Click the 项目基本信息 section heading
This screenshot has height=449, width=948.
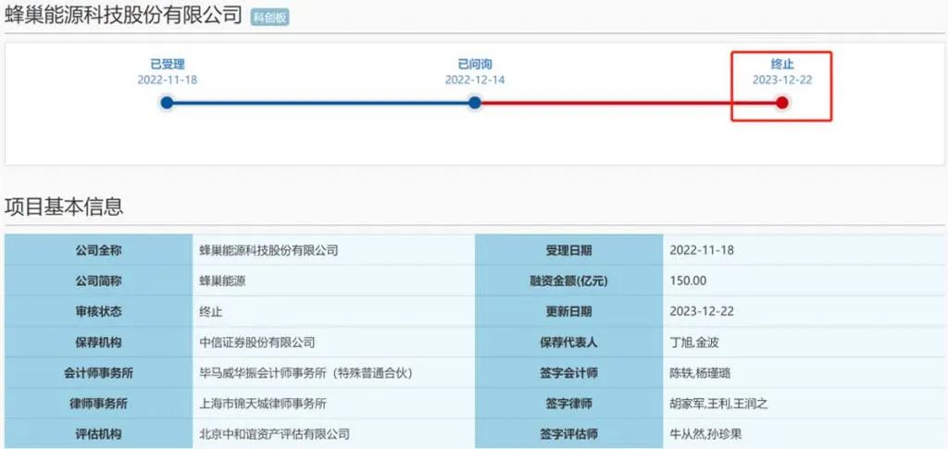click(x=64, y=206)
